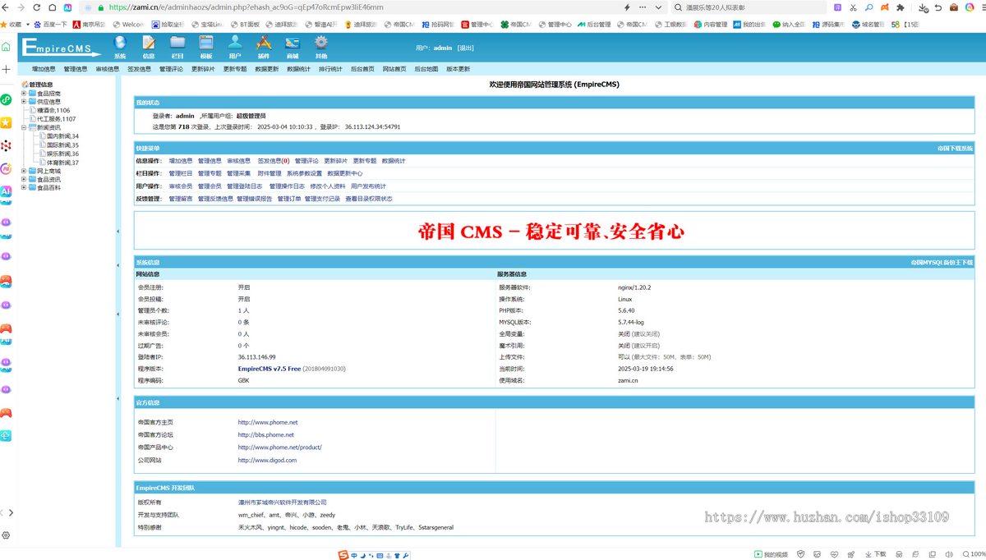The height and width of the screenshot is (560, 986).
Task: Open 下载 downloads in status bar
Action: point(875,554)
